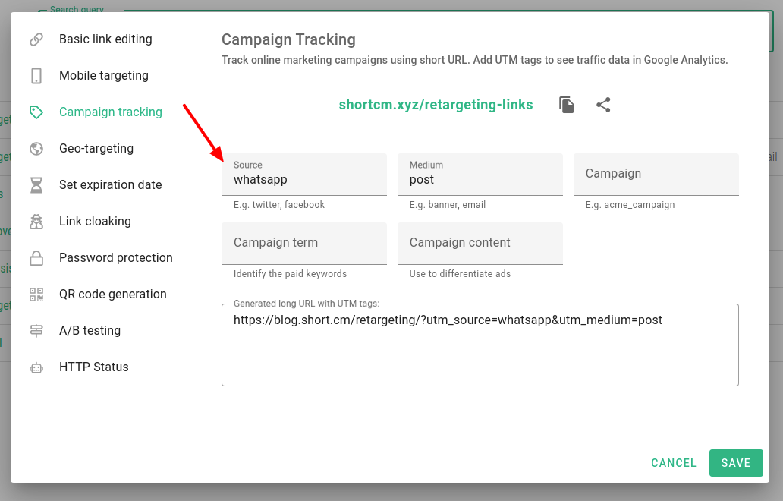The width and height of the screenshot is (783, 501).
Task: Open sharing options via share icon
Action: (603, 105)
